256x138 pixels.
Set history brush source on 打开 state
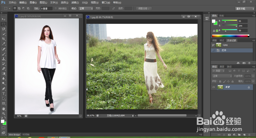click(x=213, y=50)
